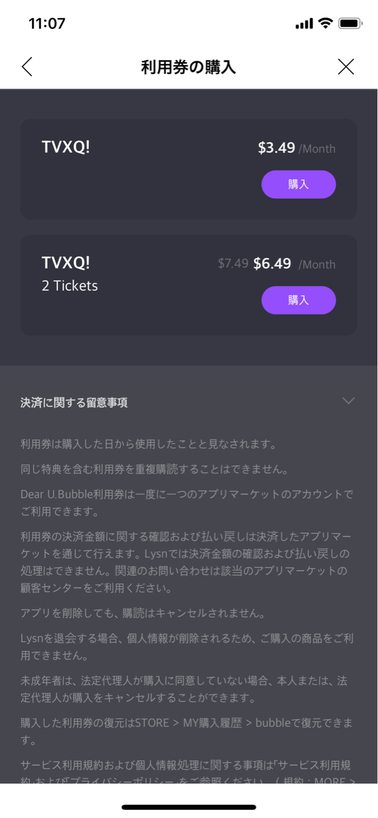
Task: Tap the cellular signal bars indicator
Action: click(x=305, y=23)
